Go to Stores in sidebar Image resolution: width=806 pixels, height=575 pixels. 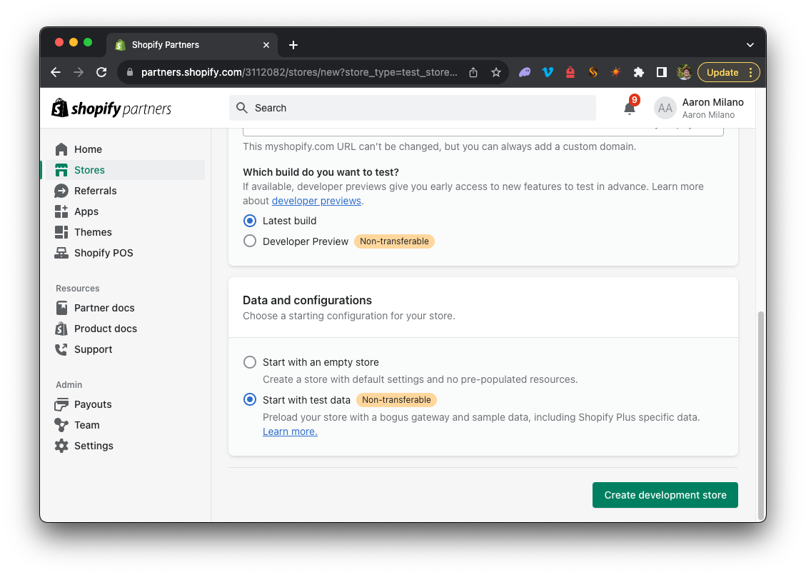tap(126, 170)
